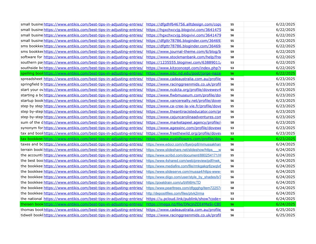Select the highlighted "theisen book" keyword cell
This screenshot has height=244, width=316.
click(32, 204)
